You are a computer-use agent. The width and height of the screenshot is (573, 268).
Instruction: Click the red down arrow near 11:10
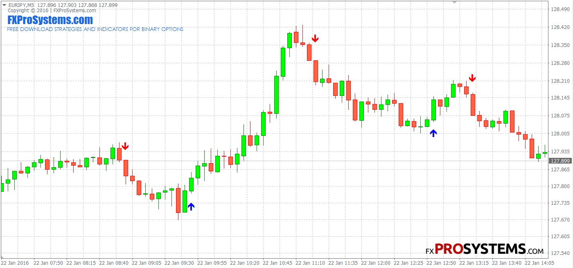(x=315, y=39)
